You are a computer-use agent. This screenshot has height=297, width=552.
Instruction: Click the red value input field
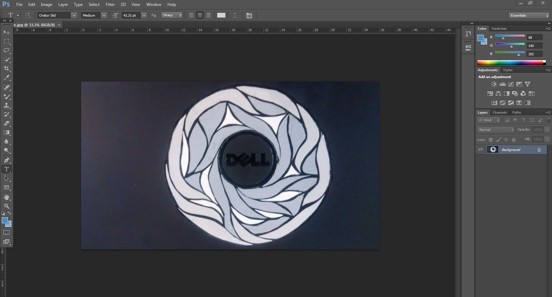pos(534,37)
